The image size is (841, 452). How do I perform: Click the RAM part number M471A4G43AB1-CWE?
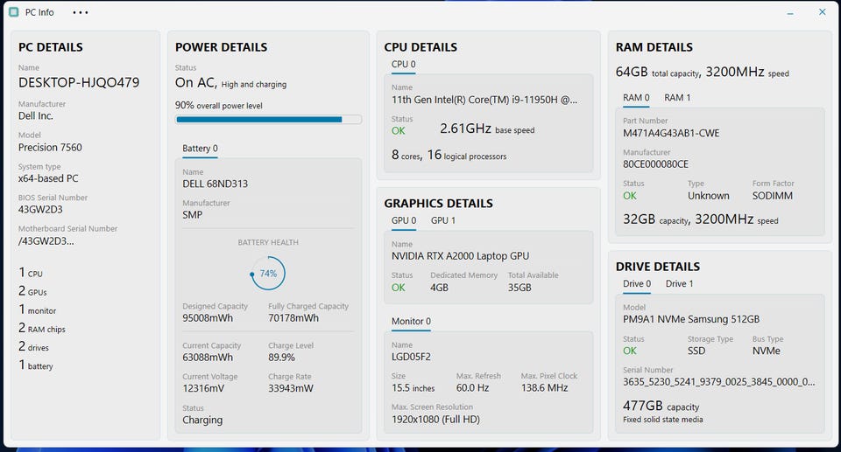[671, 134]
